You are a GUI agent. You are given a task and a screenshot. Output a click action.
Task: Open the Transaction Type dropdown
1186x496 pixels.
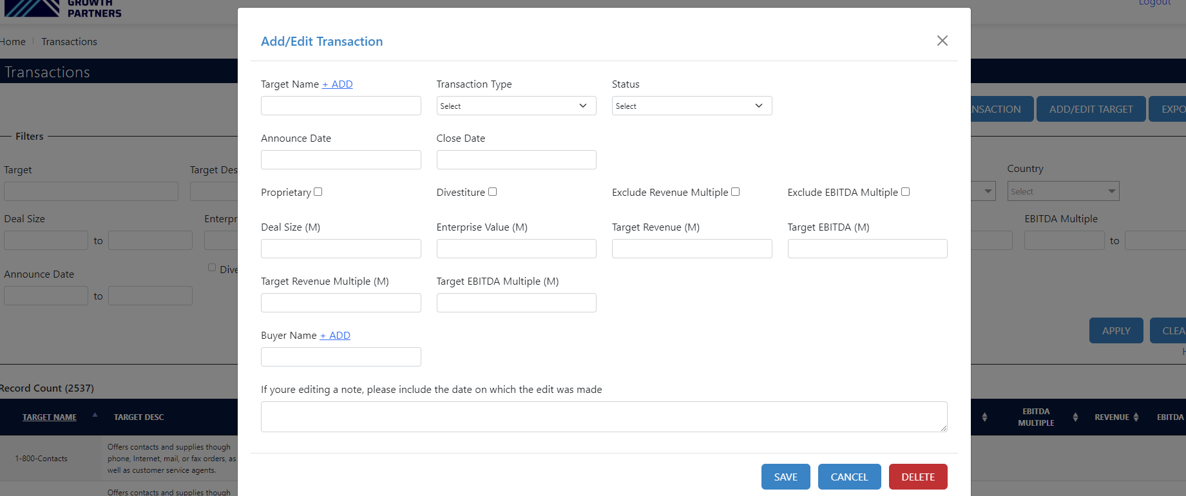[x=516, y=106]
